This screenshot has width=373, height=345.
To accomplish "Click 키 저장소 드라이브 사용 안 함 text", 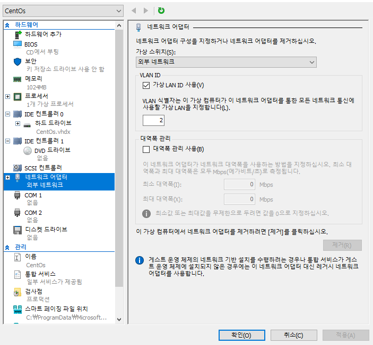I will [x=65, y=69].
